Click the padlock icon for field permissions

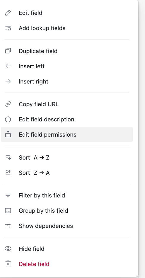point(8,135)
